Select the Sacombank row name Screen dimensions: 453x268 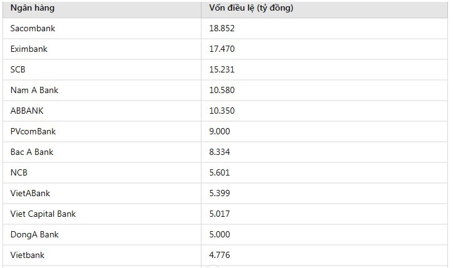click(x=33, y=28)
